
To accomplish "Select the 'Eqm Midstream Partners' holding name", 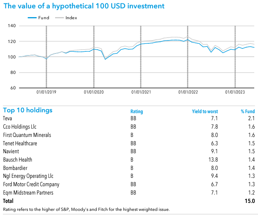I will (28, 192).
